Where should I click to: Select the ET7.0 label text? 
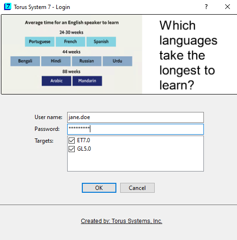(83, 140)
